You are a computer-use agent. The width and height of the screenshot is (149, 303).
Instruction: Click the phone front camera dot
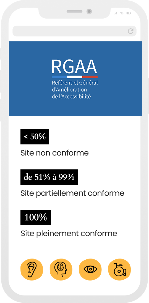(x=89, y=11)
